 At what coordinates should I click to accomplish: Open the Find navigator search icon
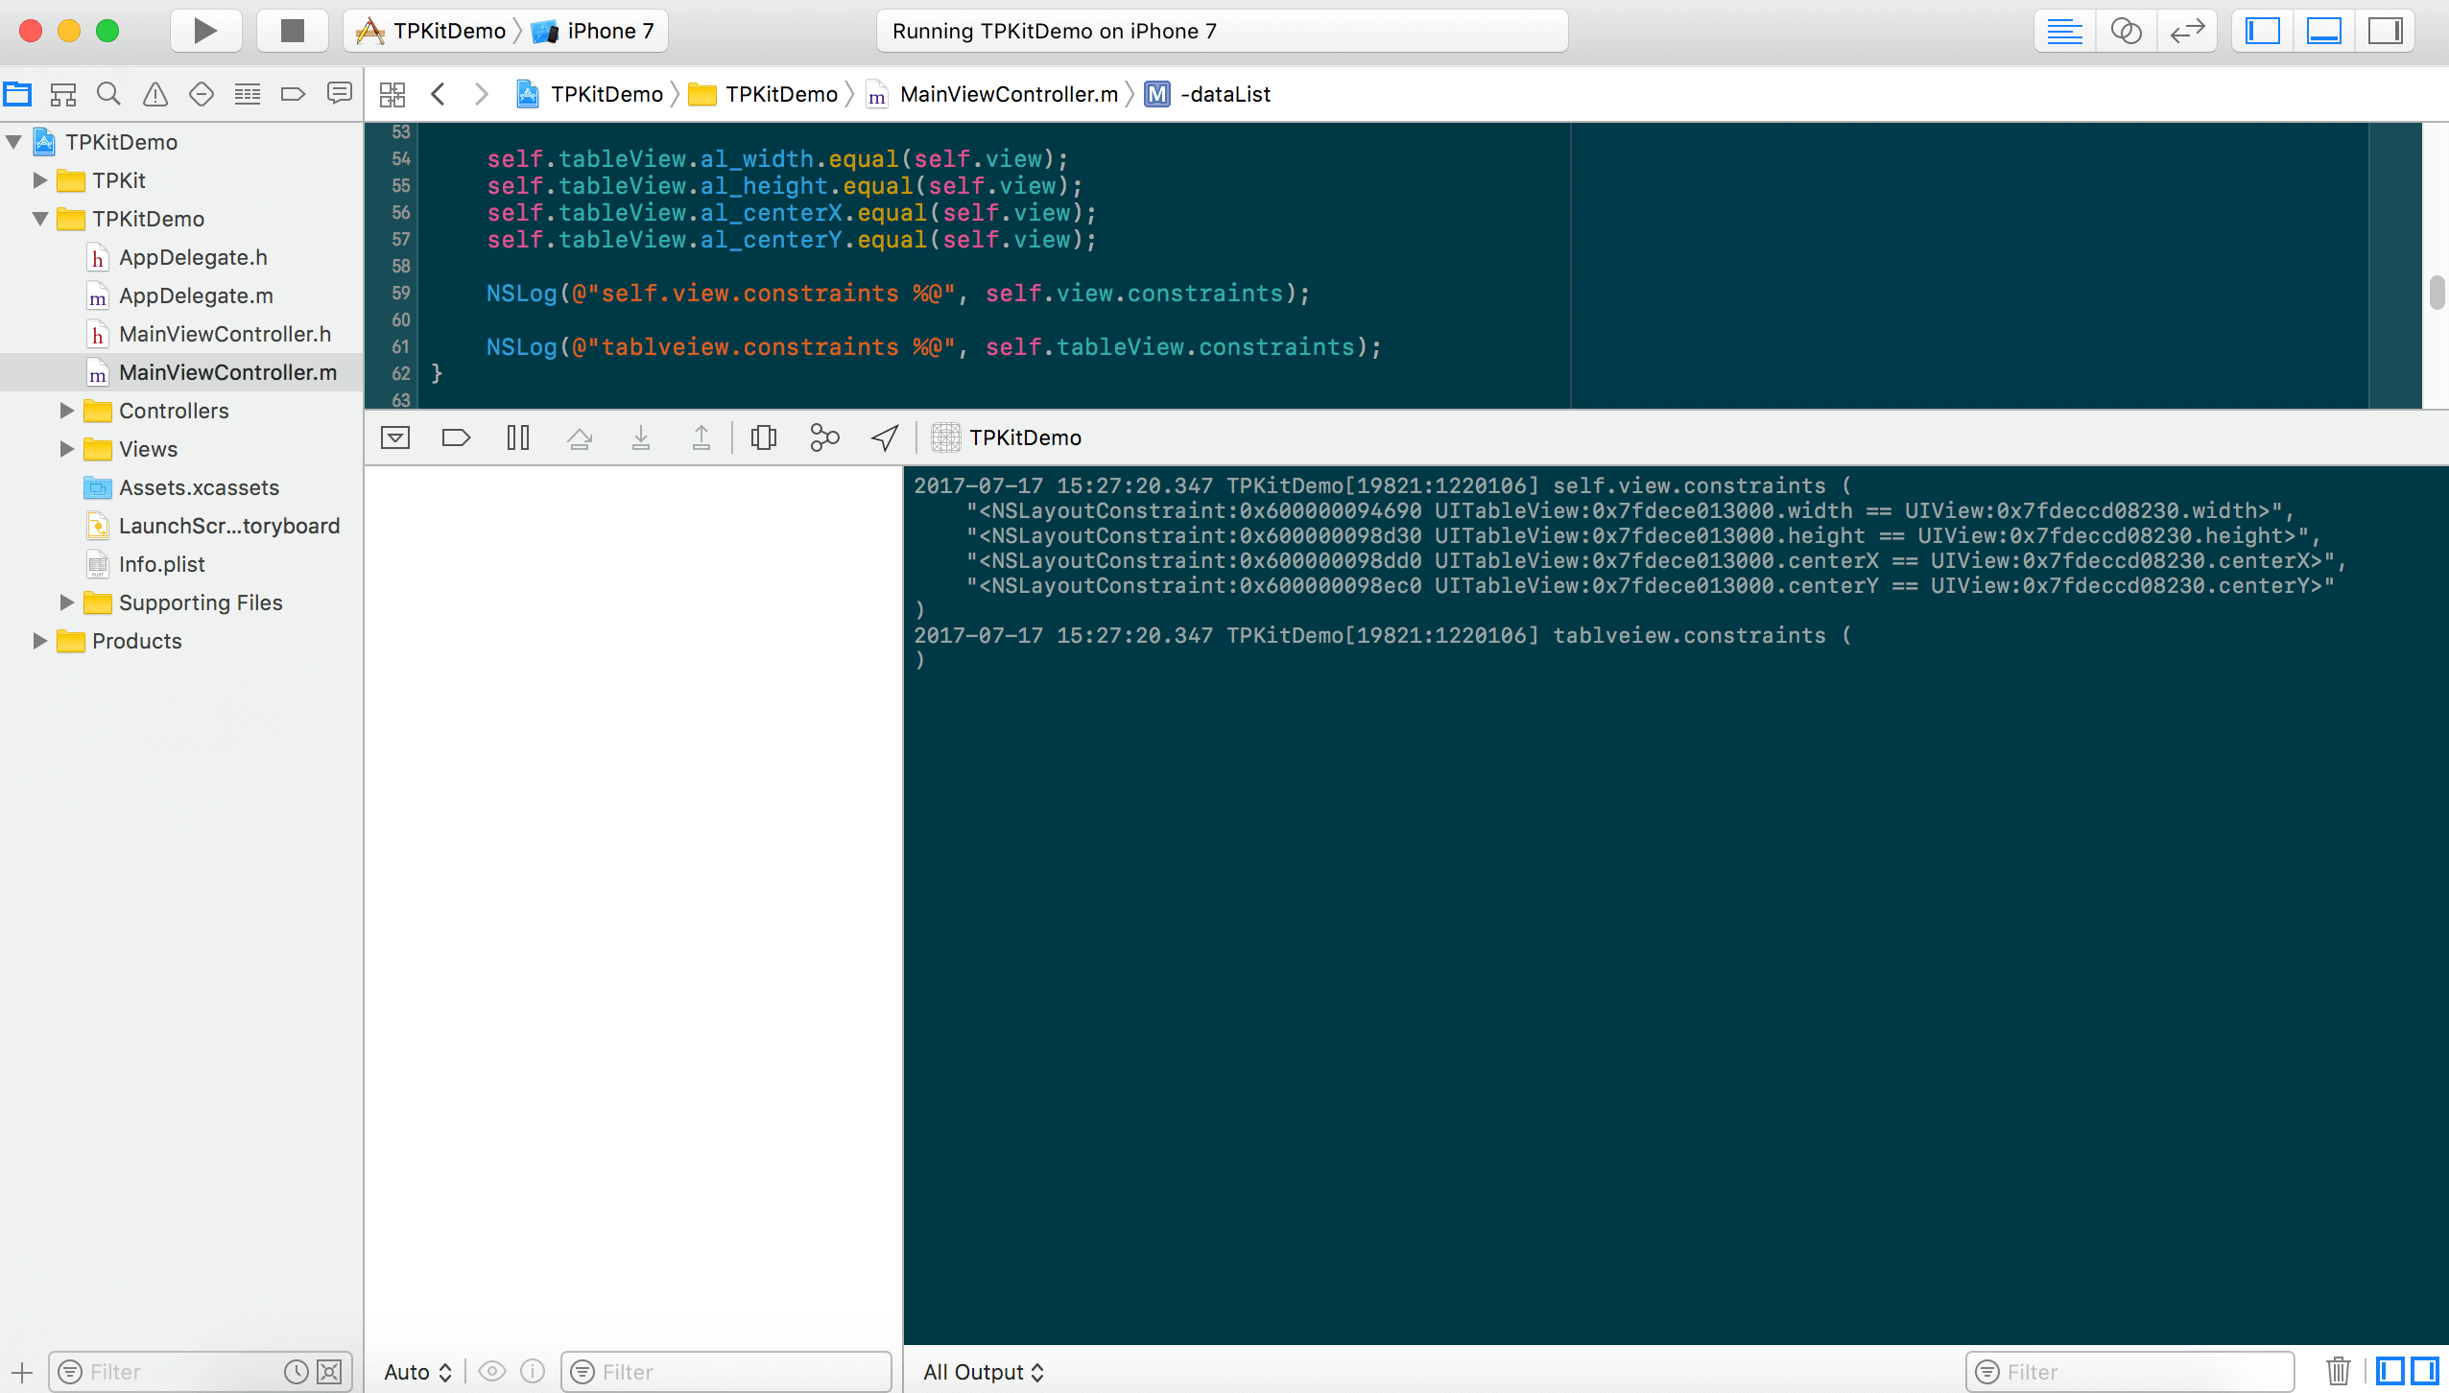[x=108, y=94]
